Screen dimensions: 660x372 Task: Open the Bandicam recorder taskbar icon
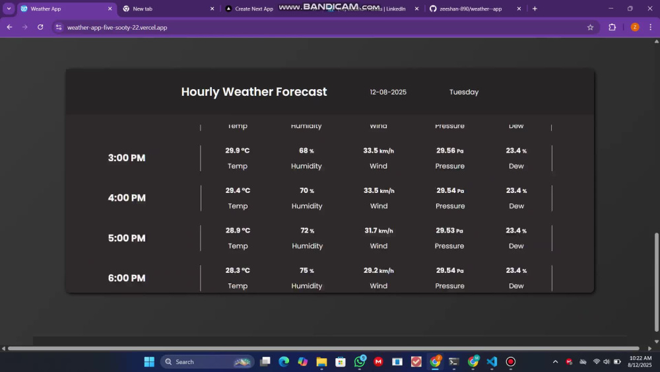tap(511, 362)
